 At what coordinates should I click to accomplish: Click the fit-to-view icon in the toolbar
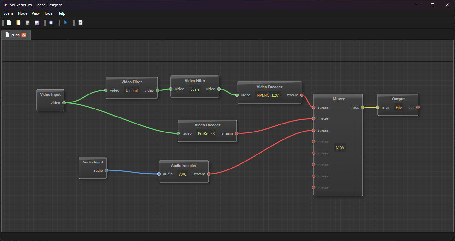pos(51,23)
